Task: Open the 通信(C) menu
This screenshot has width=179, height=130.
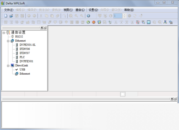Action: pyautogui.click(x=80, y=10)
